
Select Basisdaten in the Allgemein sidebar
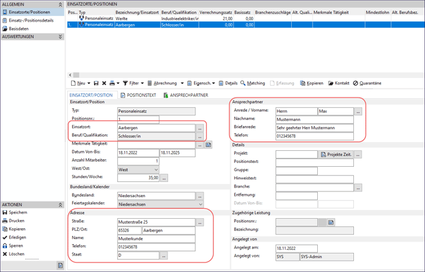coord(18,29)
